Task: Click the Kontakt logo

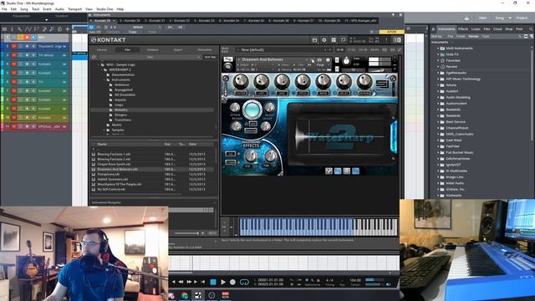Action: click(109, 40)
